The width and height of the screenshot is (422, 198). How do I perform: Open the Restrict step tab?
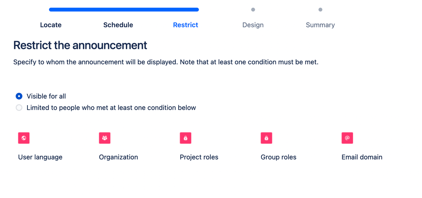click(185, 25)
